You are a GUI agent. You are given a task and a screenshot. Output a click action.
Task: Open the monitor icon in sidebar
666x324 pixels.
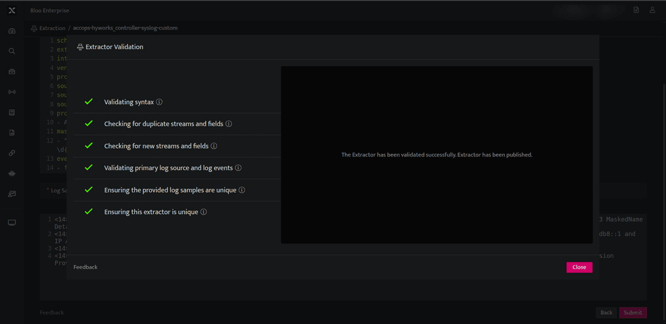[12, 222]
